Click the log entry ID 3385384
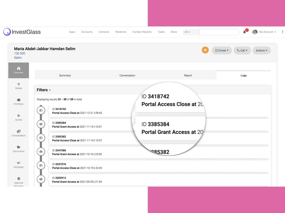The height and width of the screenshot is (213, 285). coord(158,125)
